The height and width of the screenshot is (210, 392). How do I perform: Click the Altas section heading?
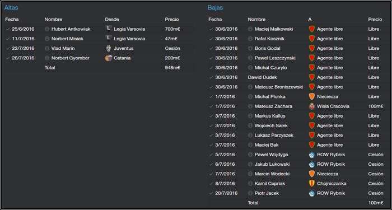pyautogui.click(x=11, y=7)
